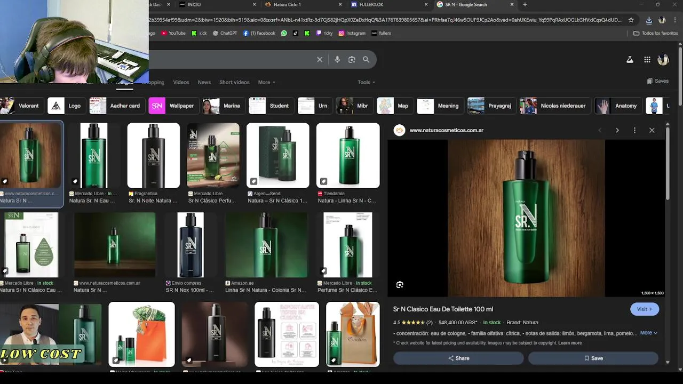Open Google Lens image search icon

tap(352, 60)
